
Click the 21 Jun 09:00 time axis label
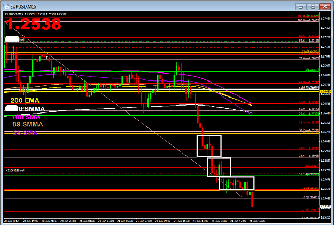(163, 221)
